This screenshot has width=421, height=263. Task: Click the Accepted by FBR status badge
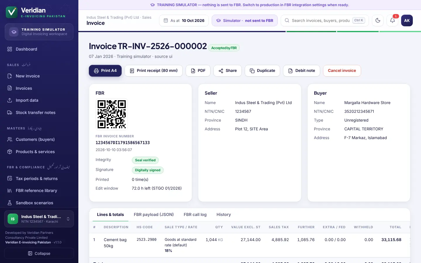coord(224,48)
